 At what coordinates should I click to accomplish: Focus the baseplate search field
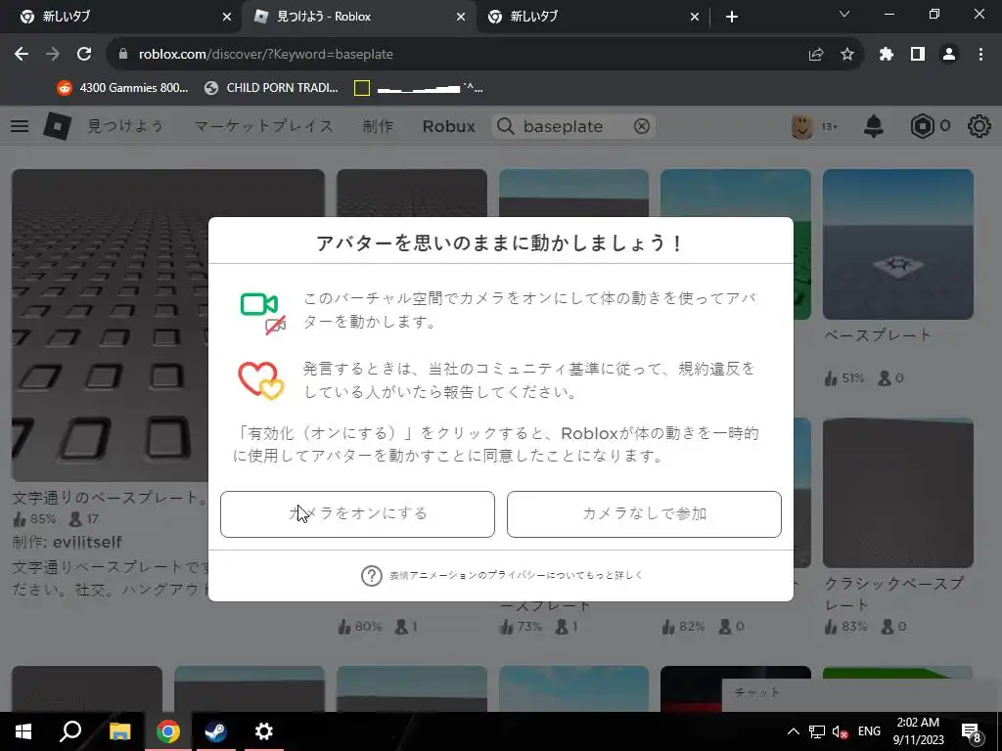(x=573, y=126)
